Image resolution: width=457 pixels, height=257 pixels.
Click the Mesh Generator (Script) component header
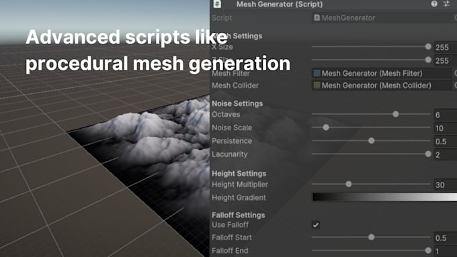pos(333,4)
